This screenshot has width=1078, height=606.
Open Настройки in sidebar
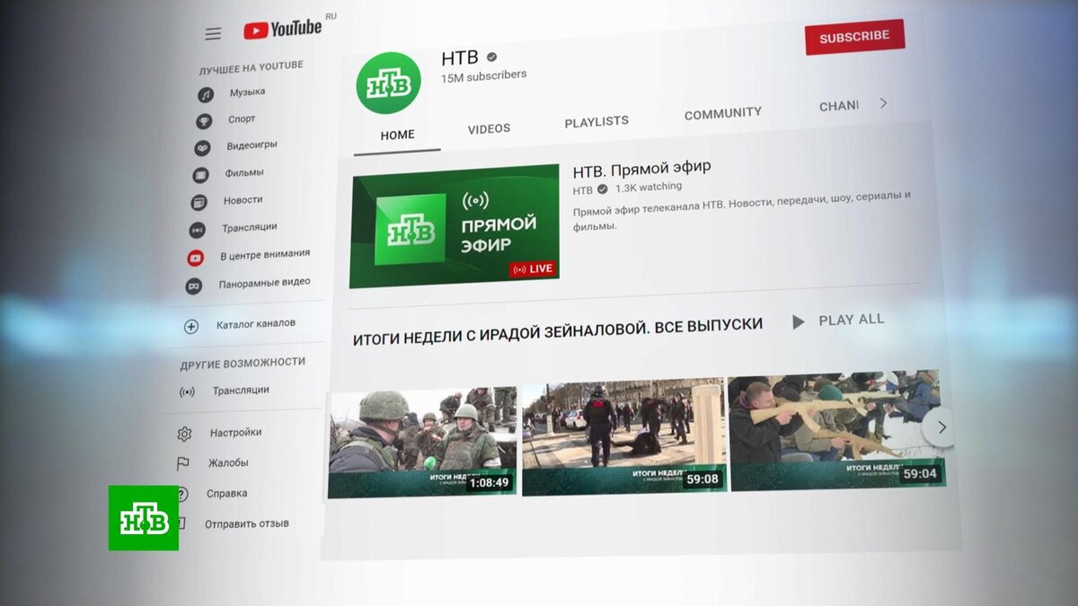coord(235,433)
